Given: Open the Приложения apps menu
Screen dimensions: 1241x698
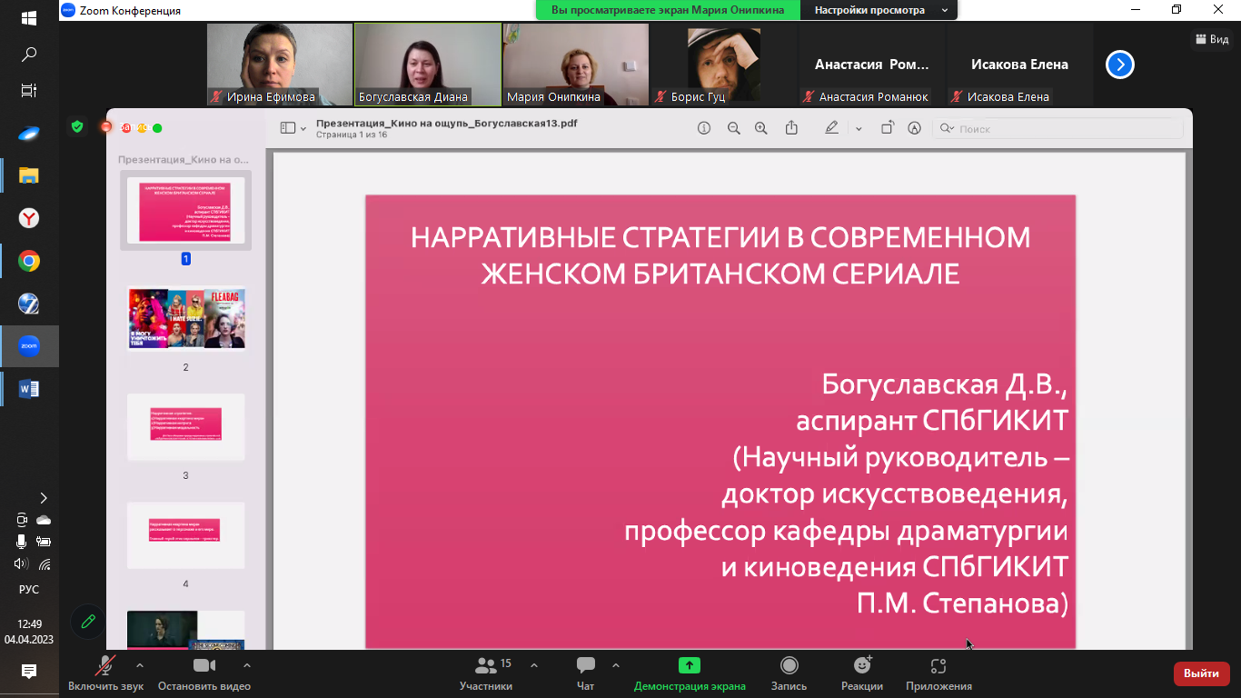Looking at the screenshot, I should tap(938, 673).
